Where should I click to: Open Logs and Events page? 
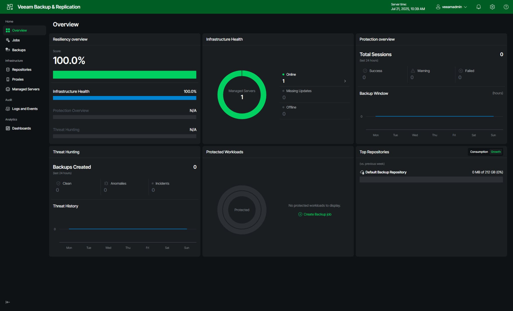[25, 109]
